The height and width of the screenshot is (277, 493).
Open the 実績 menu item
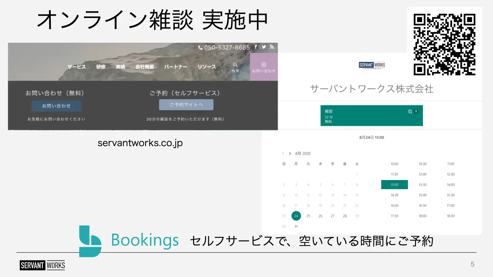tap(121, 67)
